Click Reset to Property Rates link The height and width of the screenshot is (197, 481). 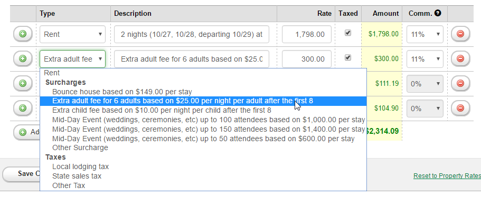(x=447, y=176)
